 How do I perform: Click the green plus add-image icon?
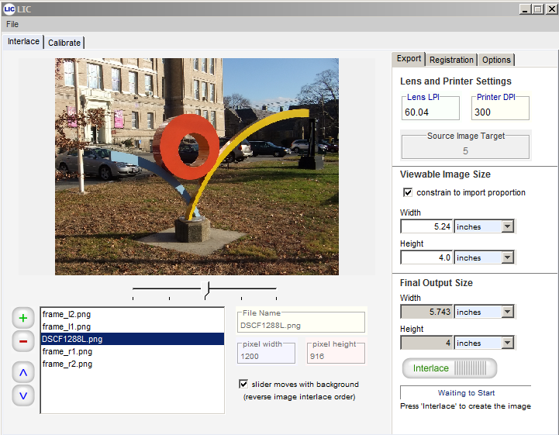click(23, 318)
